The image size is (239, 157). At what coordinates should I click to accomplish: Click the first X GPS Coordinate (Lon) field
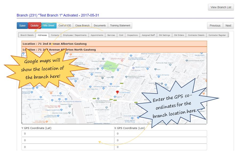coord(161,134)
